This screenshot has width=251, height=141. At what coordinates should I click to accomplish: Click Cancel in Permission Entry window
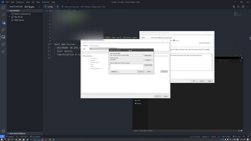coord(166,96)
